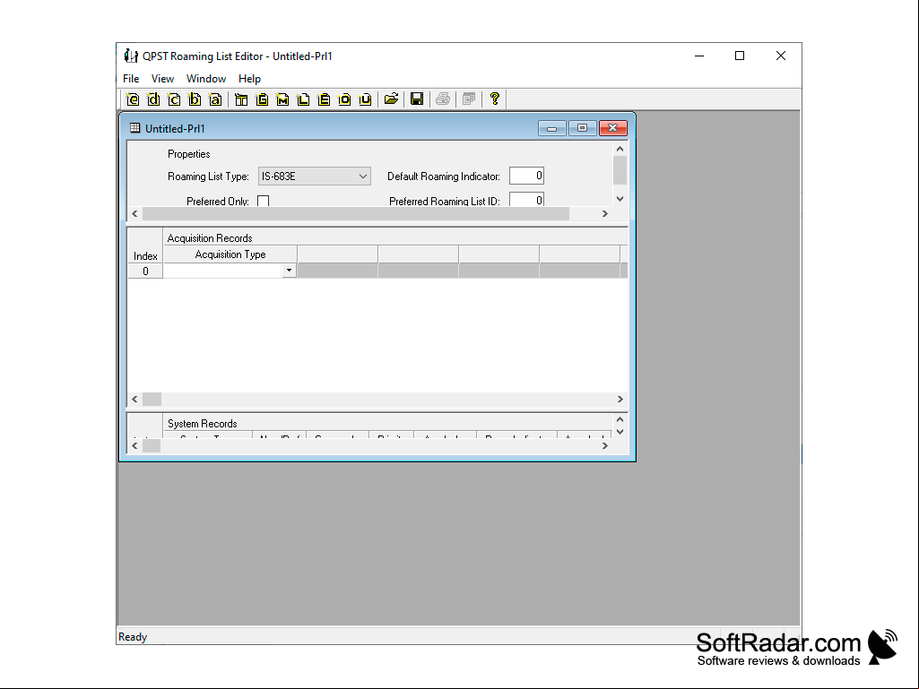Click the 'T' document toolbar icon
The width and height of the screenshot is (919, 689).
(x=241, y=99)
